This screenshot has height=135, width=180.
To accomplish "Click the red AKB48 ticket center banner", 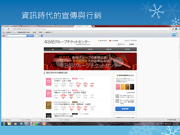I will click(x=90, y=61).
